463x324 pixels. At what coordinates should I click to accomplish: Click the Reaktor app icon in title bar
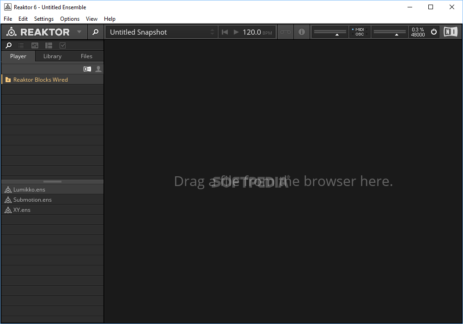pyautogui.click(x=8, y=7)
